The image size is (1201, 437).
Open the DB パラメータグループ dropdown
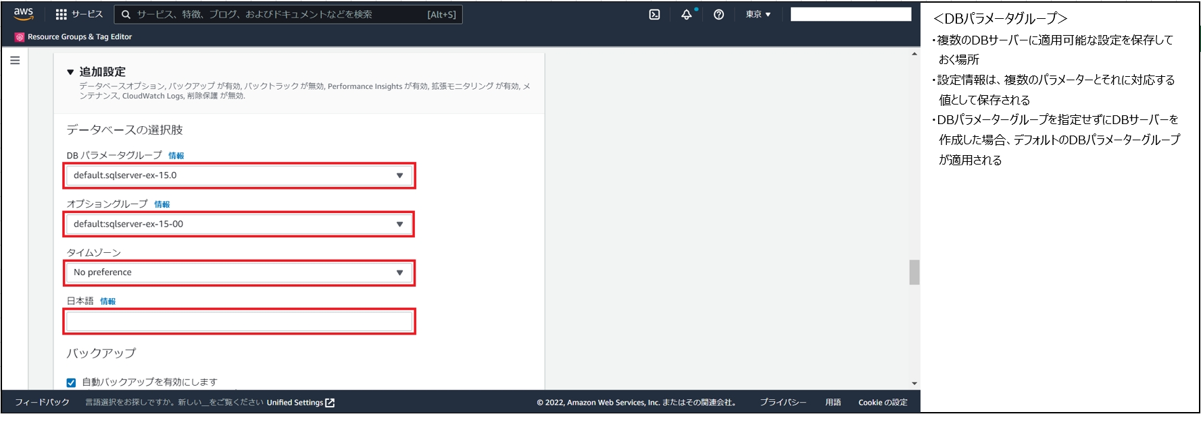pos(239,175)
